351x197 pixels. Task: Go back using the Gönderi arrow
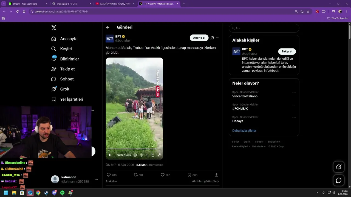coord(108,27)
